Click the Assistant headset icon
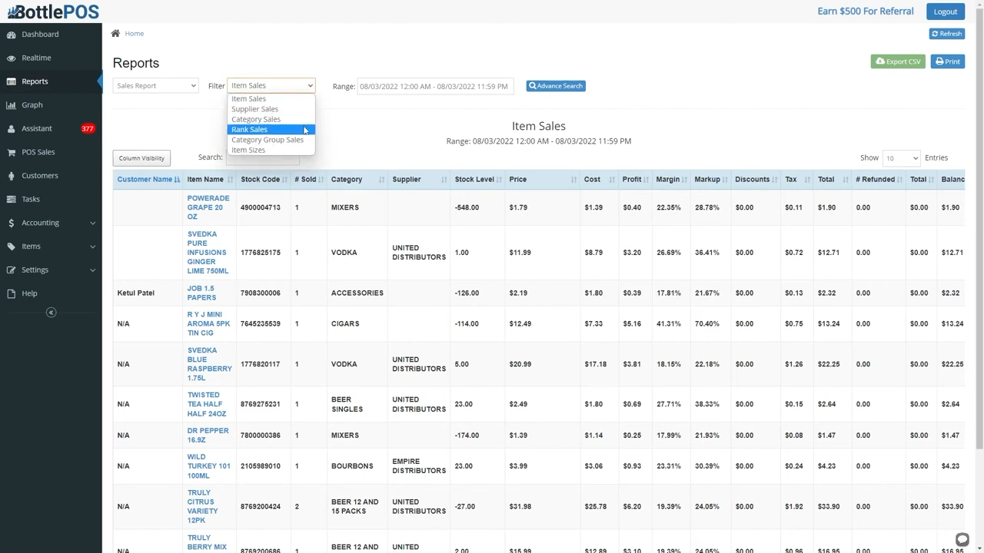The image size is (984, 553). 11,129
